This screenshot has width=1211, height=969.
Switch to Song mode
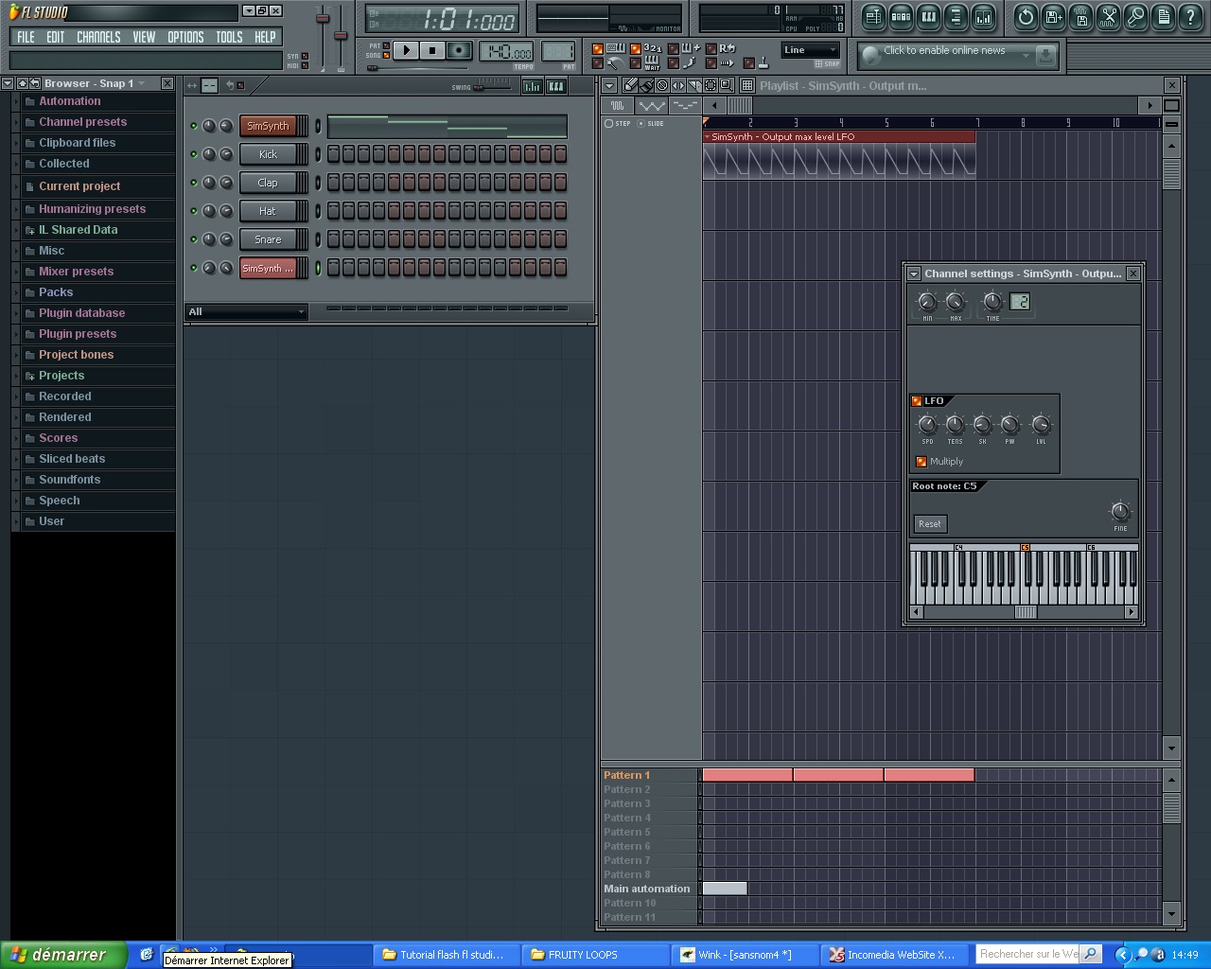point(386,55)
